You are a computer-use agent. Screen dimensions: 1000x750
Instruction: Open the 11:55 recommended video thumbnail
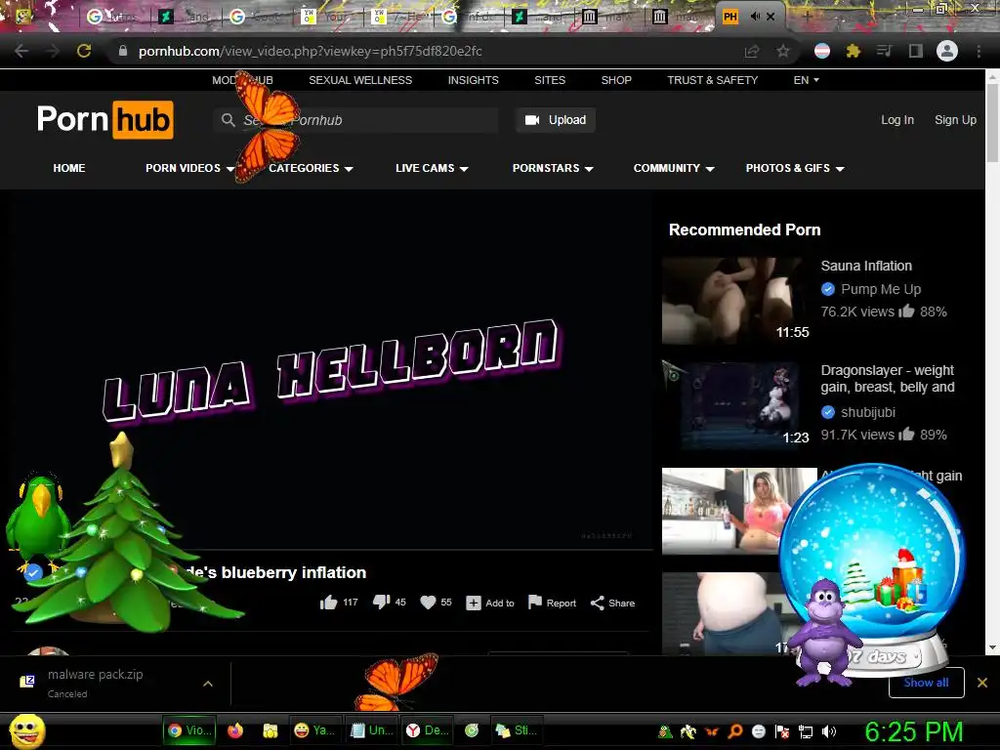(x=739, y=301)
